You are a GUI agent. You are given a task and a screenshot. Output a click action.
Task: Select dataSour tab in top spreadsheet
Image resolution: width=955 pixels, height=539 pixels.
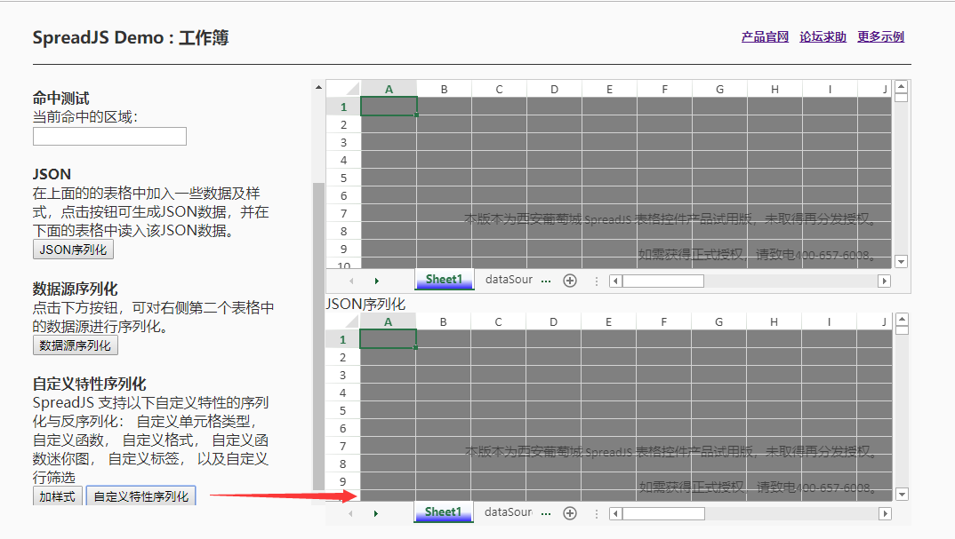509,280
